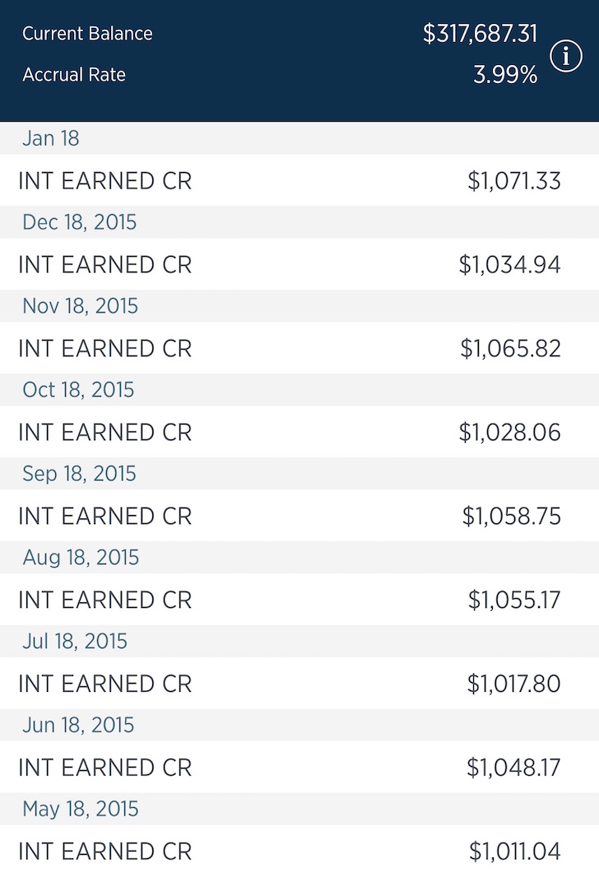Viewport: 599px width, 873px height.
Task: Select the Dec 18, 2015 date header
Action: 79,222
